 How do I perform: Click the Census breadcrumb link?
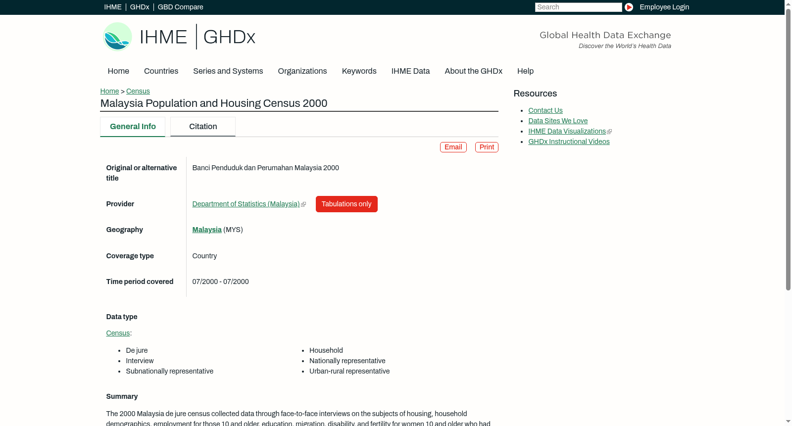[138, 91]
